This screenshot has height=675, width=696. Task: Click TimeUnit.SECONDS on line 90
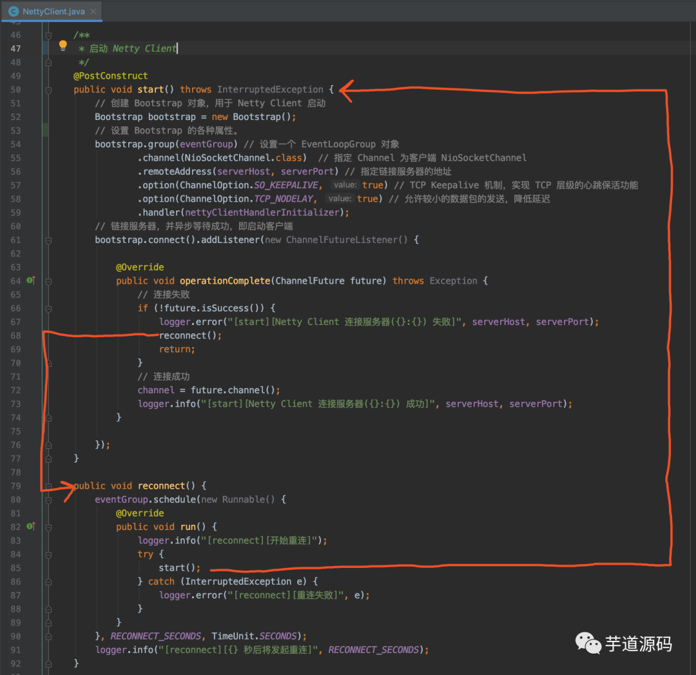(254, 636)
